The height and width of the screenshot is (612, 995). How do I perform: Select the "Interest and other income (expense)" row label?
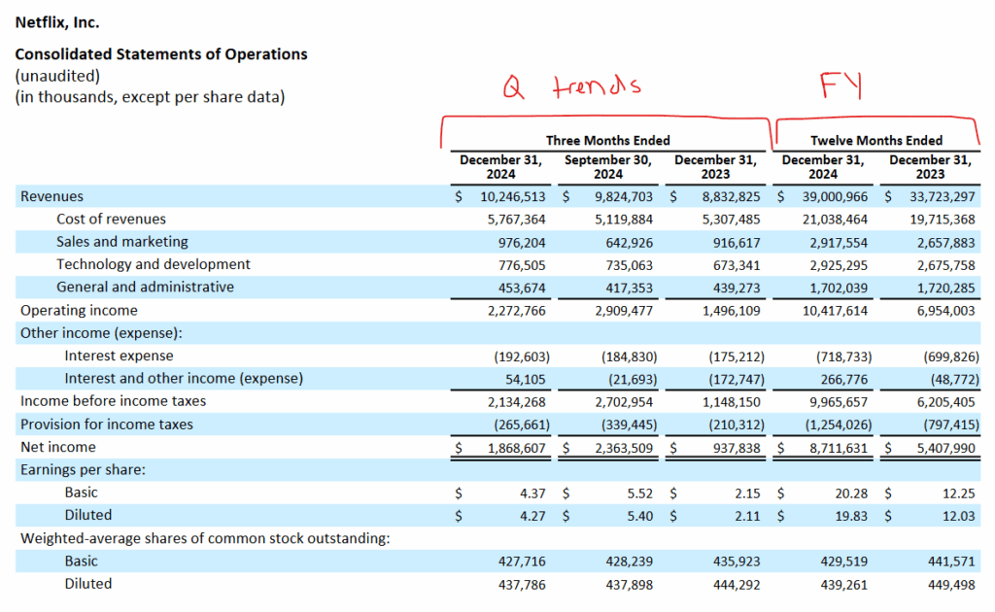(x=184, y=379)
